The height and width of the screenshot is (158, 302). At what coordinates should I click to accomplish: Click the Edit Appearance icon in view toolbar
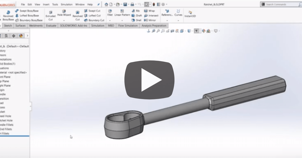204,31
